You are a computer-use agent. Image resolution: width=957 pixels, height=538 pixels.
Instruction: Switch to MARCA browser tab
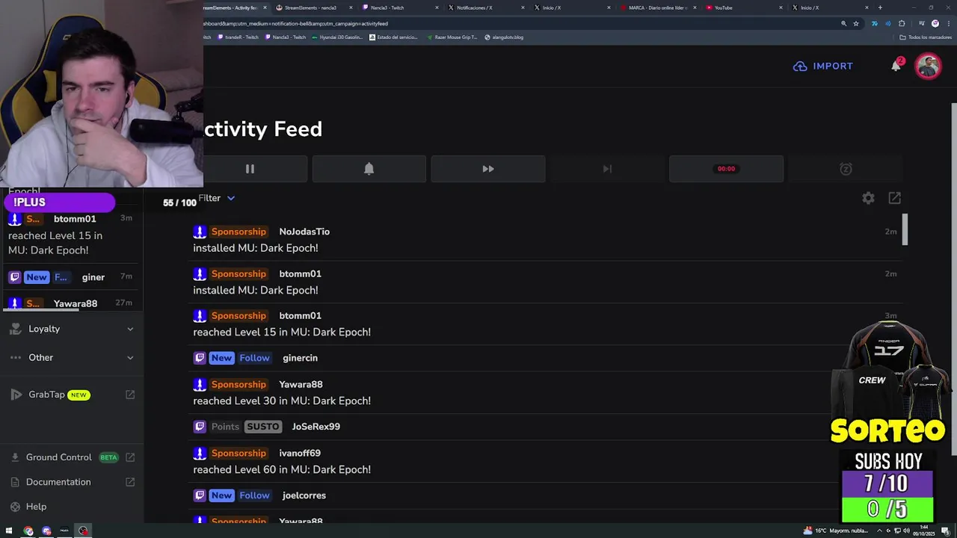[x=657, y=7]
